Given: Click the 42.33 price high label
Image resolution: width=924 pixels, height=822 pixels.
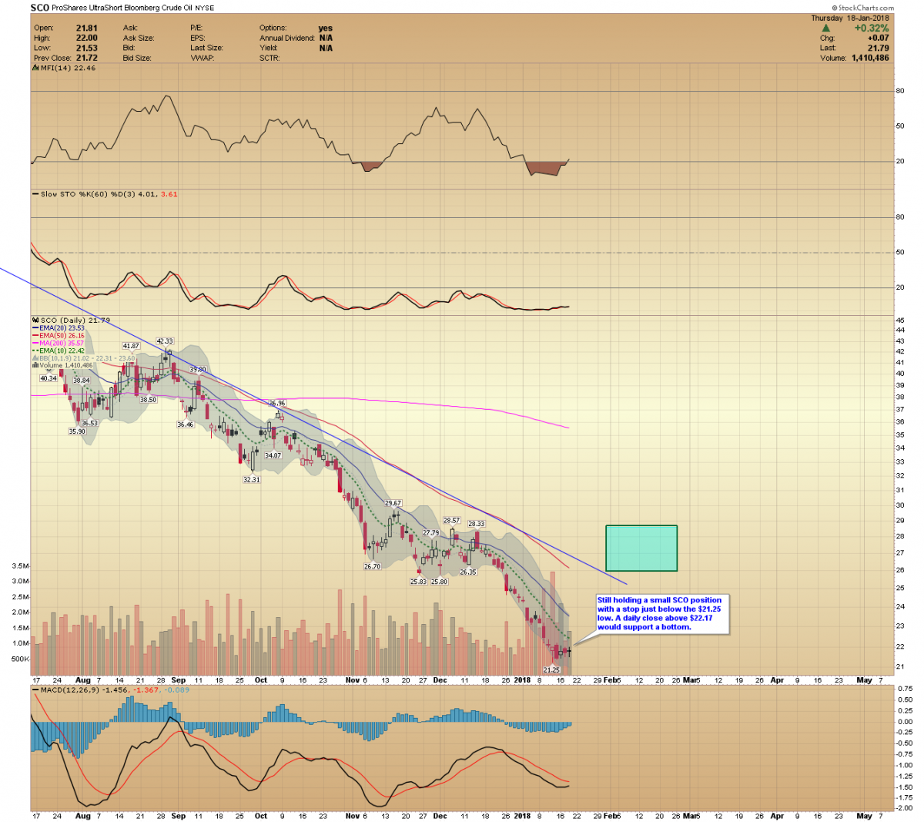Looking at the screenshot, I should 166,341.
